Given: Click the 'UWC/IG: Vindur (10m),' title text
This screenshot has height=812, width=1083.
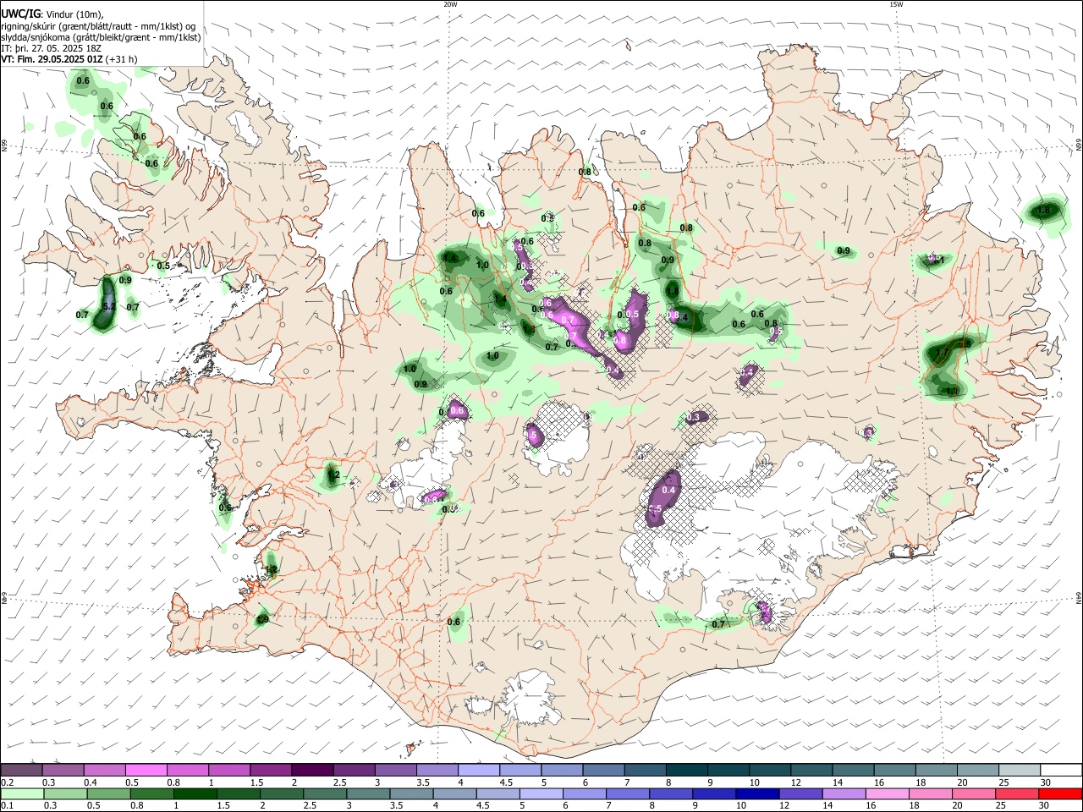Looking at the screenshot, I should click(x=52, y=14).
